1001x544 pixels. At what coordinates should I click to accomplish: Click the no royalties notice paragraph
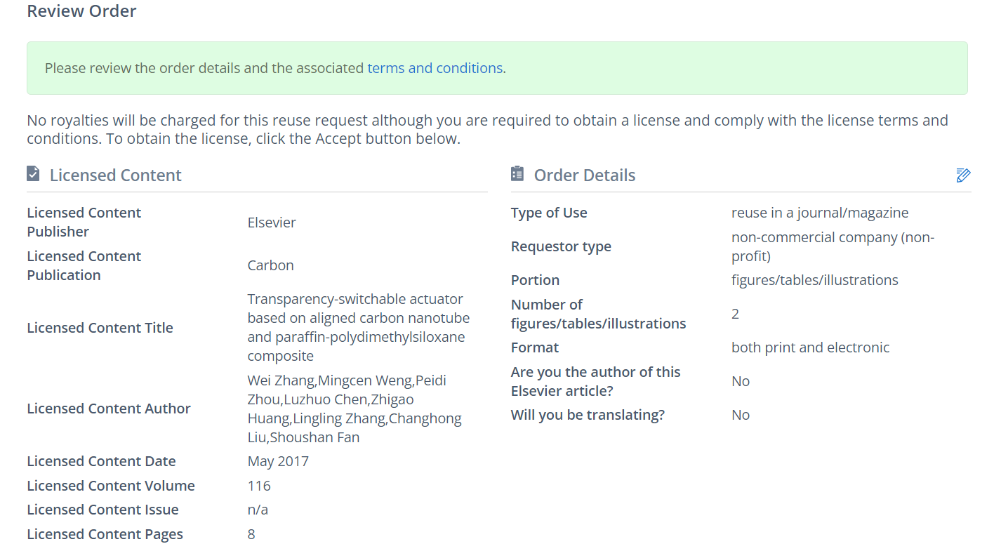(x=487, y=129)
